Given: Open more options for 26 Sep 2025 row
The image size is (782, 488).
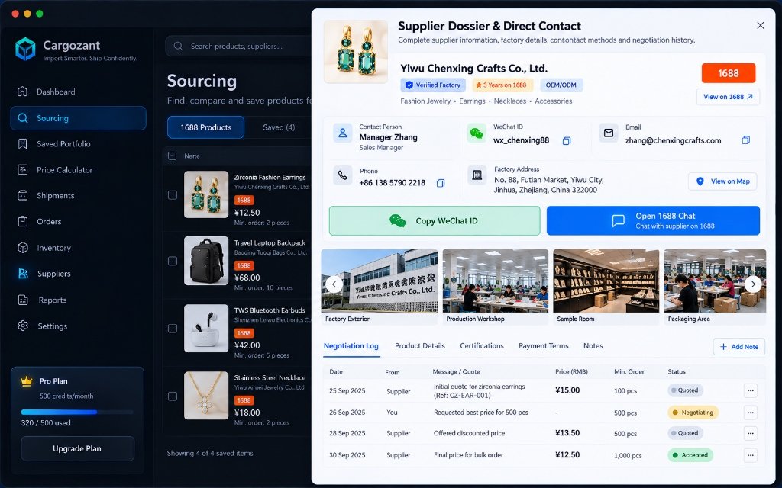Looking at the screenshot, I should coord(751,413).
